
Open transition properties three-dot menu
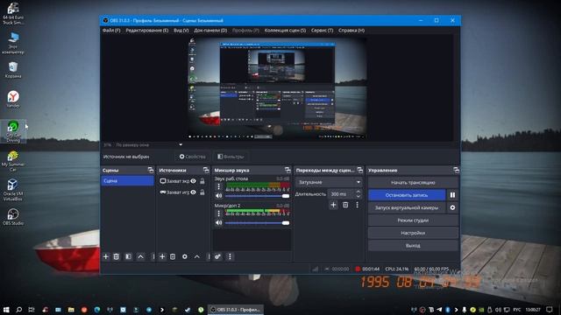click(357, 205)
